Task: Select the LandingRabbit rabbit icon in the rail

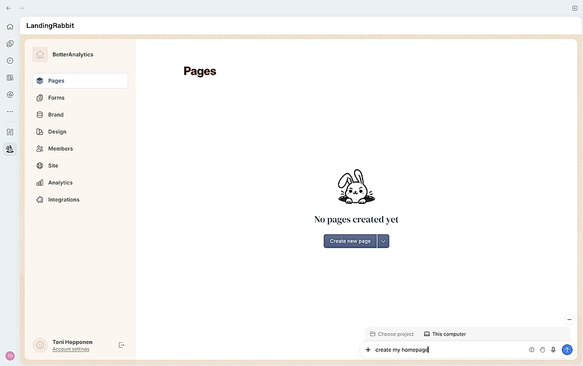Action: tap(10, 149)
